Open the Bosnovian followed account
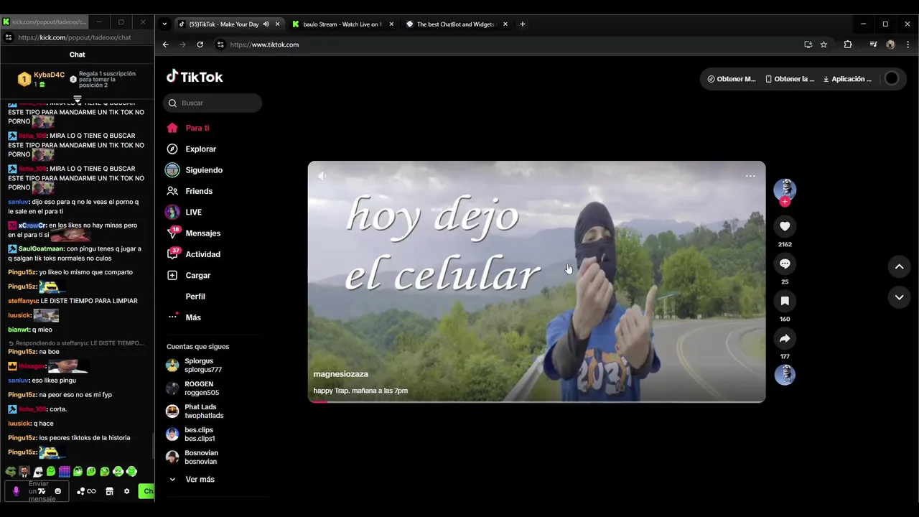The height and width of the screenshot is (517, 919). point(192,457)
